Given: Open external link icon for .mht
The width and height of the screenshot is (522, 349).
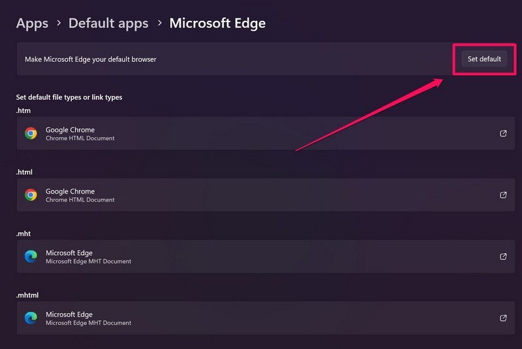Looking at the screenshot, I should coord(503,256).
